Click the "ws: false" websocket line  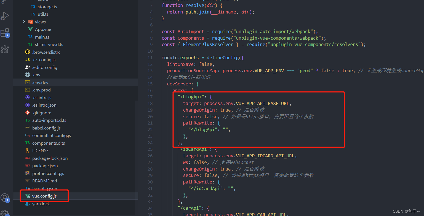196,162
